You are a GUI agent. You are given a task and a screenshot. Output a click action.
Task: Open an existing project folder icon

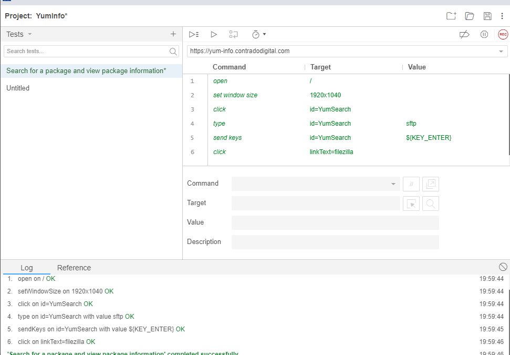470,16
